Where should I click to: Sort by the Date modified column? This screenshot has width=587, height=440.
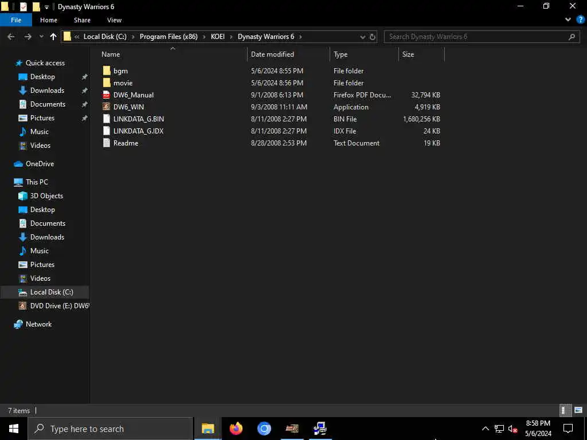(x=272, y=54)
